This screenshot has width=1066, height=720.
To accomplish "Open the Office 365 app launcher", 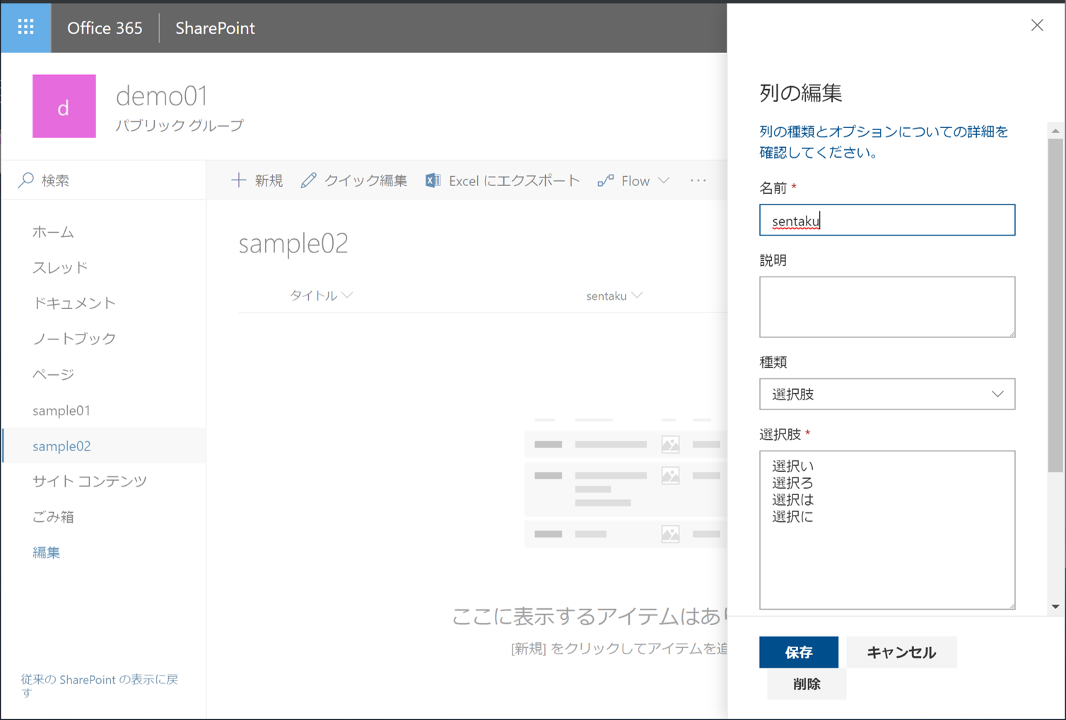I will point(25,28).
